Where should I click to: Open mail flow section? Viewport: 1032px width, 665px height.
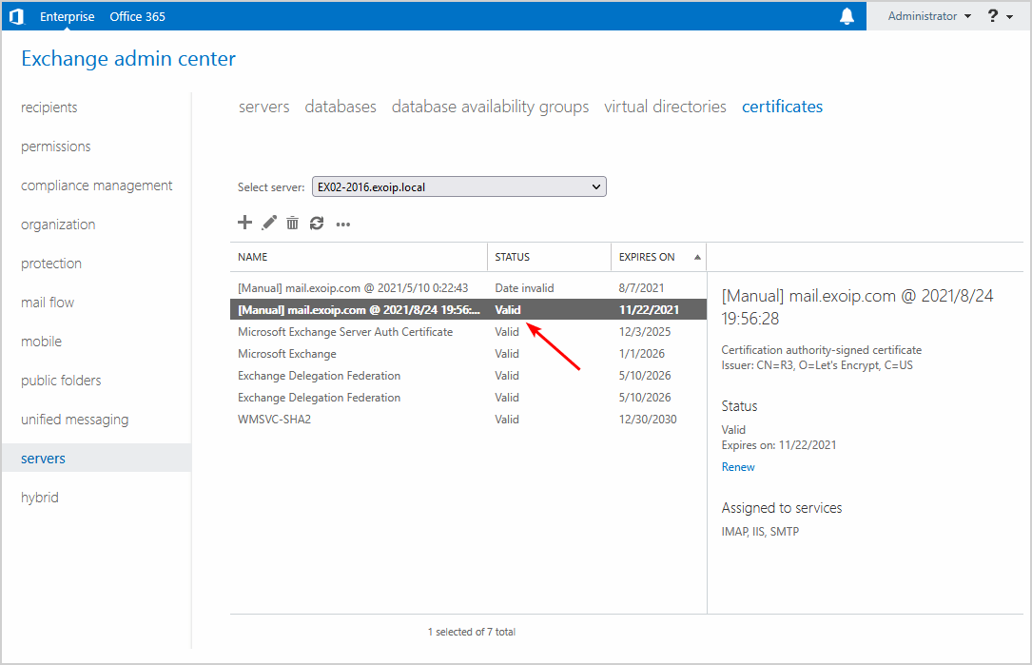(48, 303)
